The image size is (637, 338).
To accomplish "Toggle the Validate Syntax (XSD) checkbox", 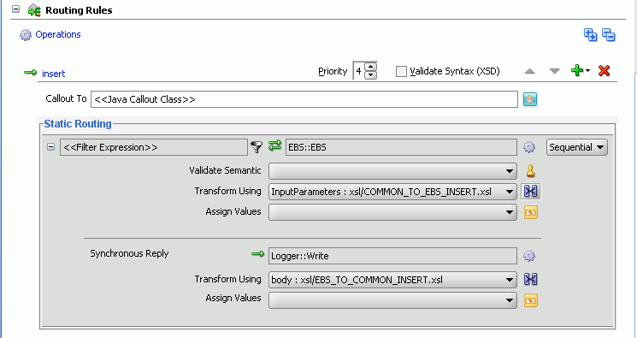I will tap(401, 72).
